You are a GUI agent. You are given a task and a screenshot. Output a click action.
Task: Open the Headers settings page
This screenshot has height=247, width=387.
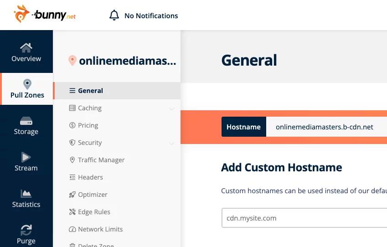pyautogui.click(x=90, y=177)
